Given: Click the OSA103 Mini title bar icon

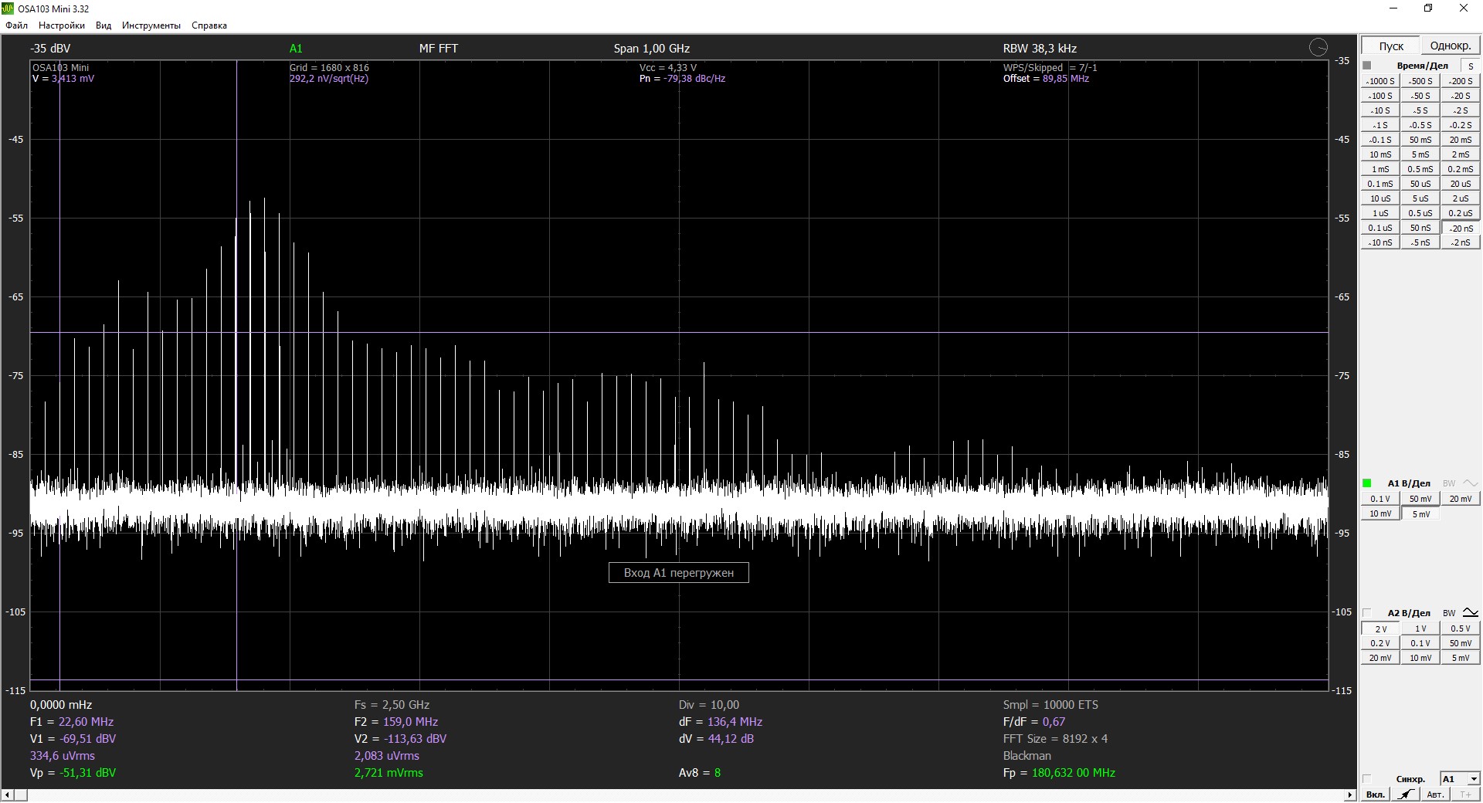Looking at the screenshot, I should 8,8.
